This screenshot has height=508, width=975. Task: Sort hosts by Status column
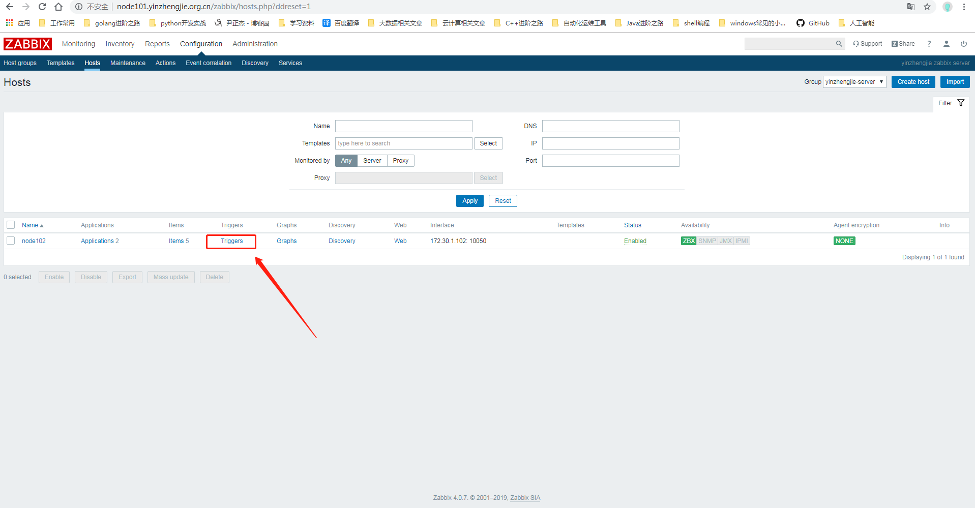coord(633,225)
